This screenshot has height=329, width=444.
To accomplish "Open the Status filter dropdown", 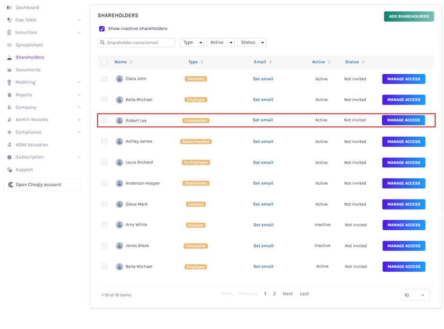I will (x=252, y=43).
